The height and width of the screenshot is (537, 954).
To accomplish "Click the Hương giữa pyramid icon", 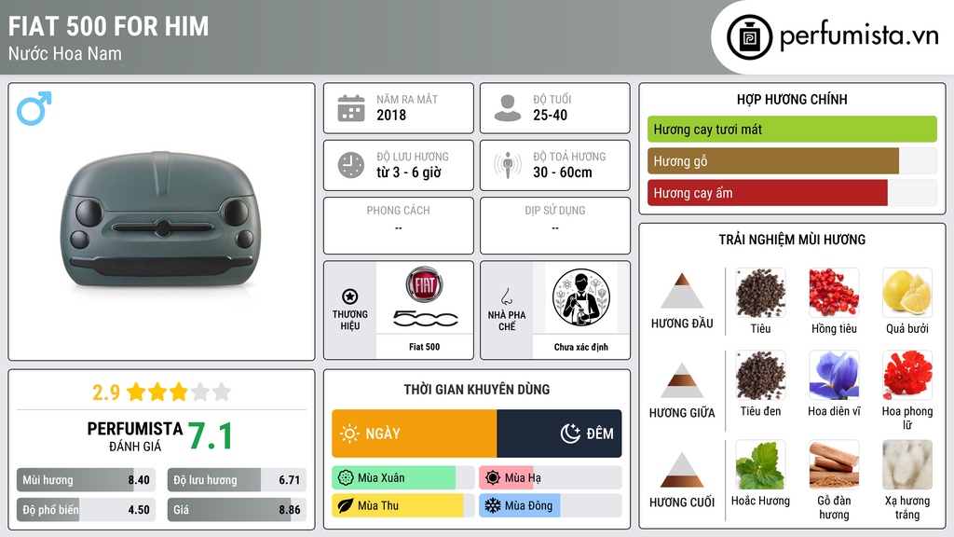I will (682, 380).
